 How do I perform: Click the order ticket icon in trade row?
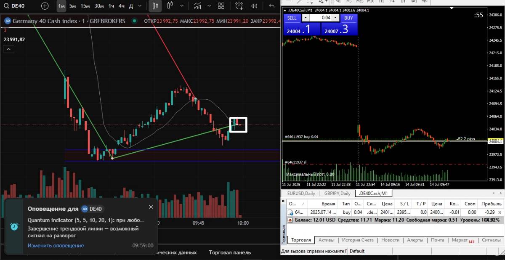(290, 212)
